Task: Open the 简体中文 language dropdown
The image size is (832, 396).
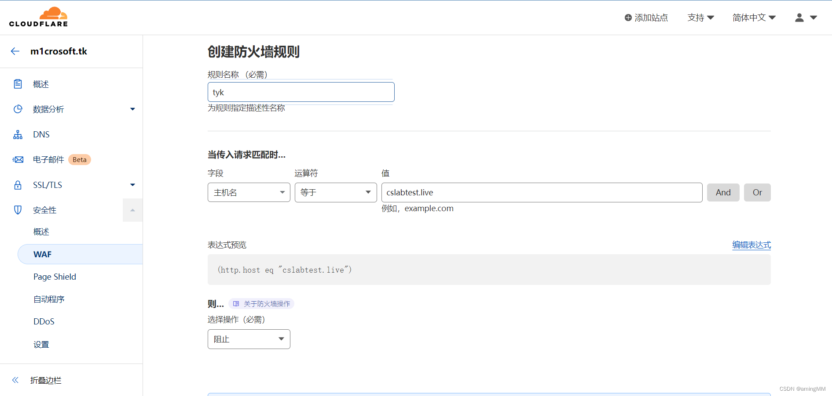Action: click(754, 18)
